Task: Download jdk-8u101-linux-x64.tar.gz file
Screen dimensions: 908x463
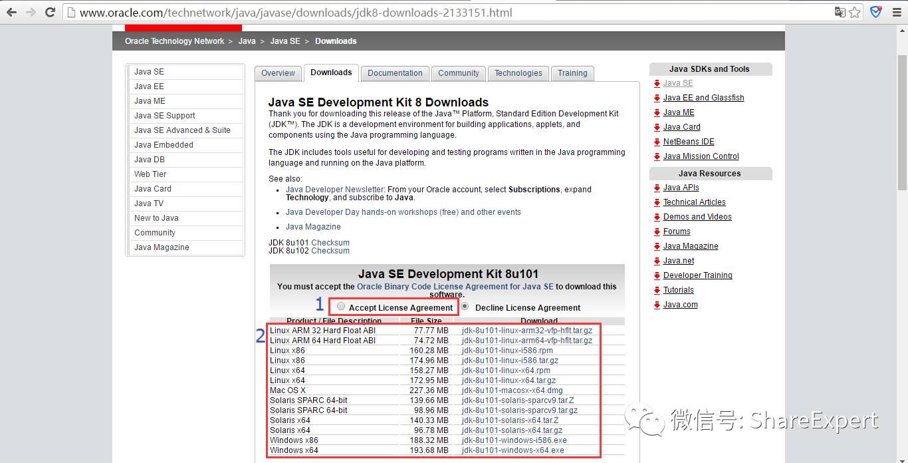Action: click(x=509, y=381)
